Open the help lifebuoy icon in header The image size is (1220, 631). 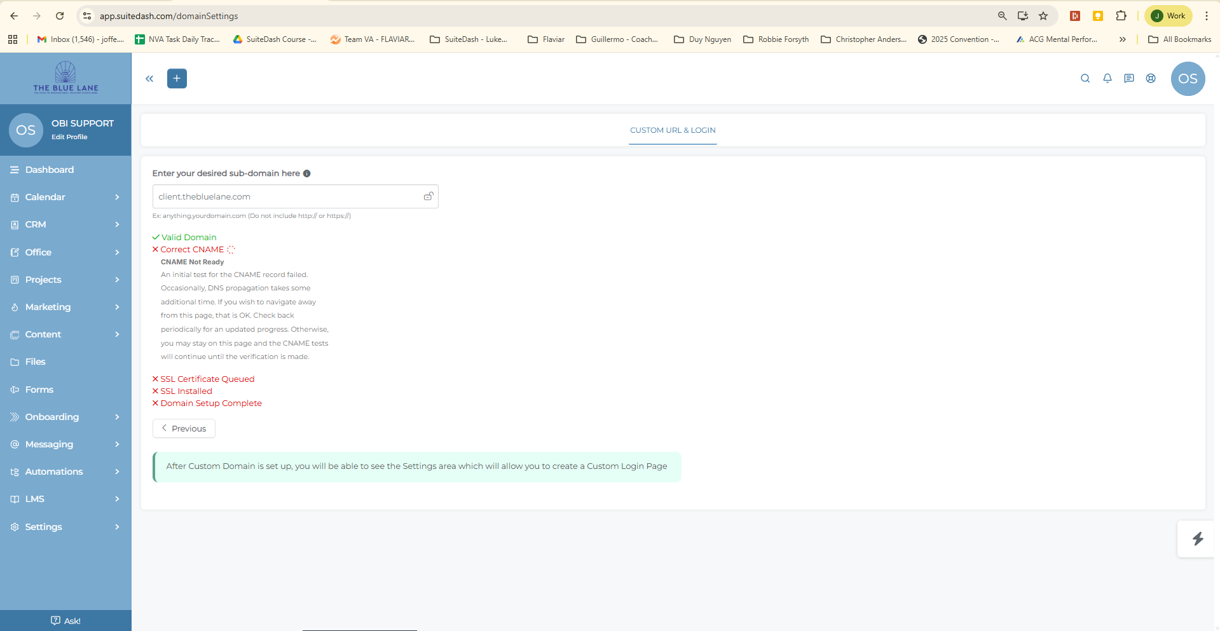[x=1151, y=78]
